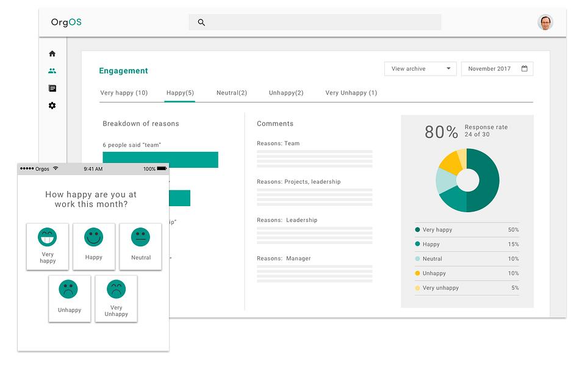The height and width of the screenshot is (366, 574).
Task: Click inside the top search field
Action: tap(315, 23)
